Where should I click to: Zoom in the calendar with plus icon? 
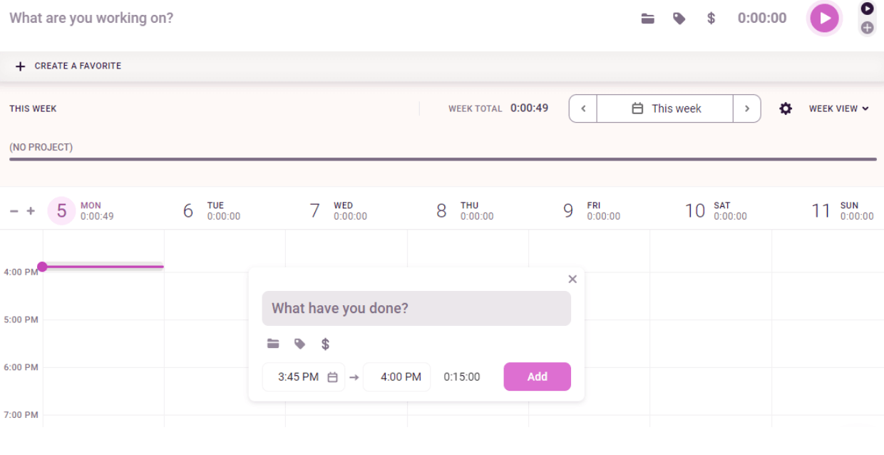coord(31,211)
